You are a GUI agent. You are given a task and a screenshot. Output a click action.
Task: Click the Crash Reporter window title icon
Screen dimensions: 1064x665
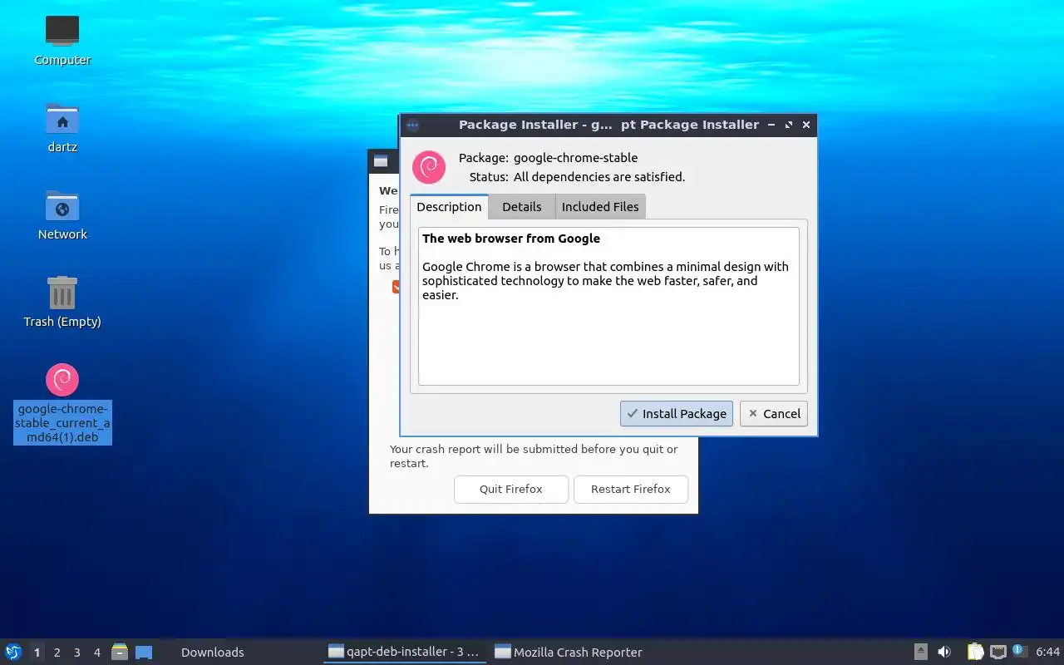click(x=381, y=161)
